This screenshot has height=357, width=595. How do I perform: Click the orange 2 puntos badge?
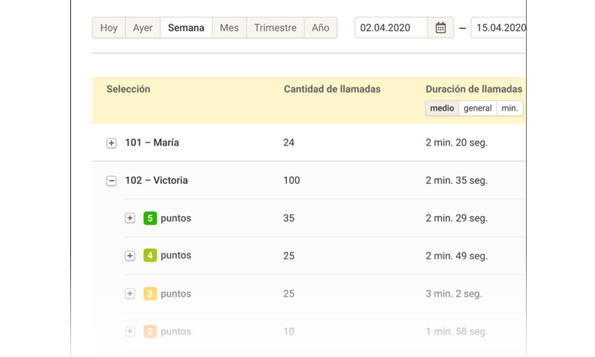(x=150, y=331)
